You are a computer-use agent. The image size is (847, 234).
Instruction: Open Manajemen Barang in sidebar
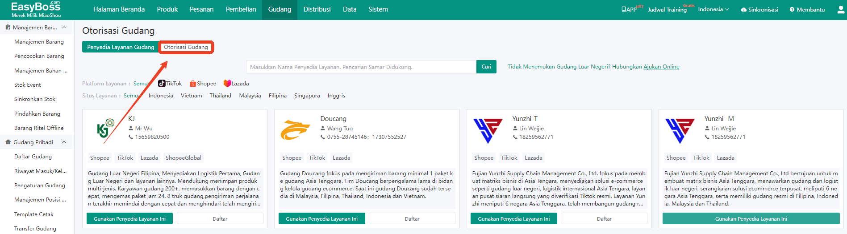pos(39,42)
